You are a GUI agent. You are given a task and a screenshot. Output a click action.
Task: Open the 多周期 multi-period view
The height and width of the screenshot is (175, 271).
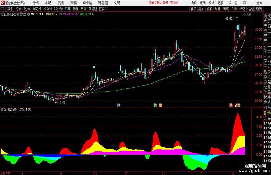pyautogui.click(x=93, y=9)
